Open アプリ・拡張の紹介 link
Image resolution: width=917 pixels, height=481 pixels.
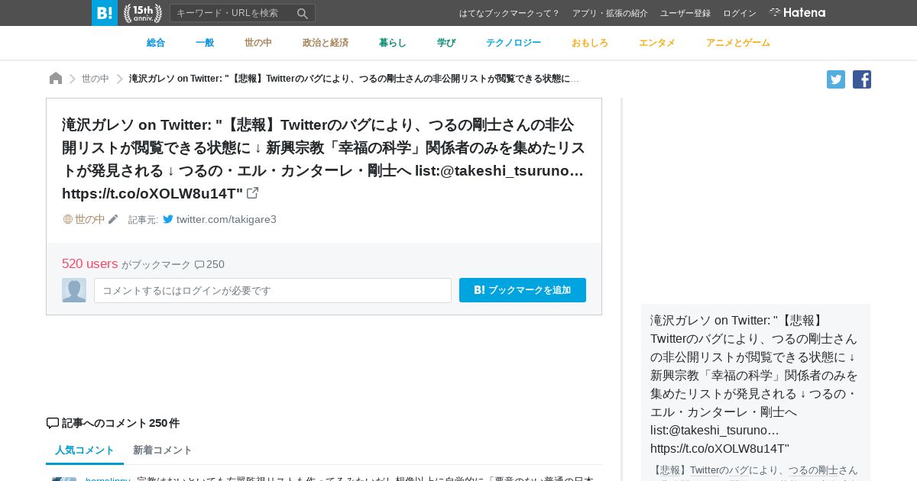pyautogui.click(x=610, y=13)
